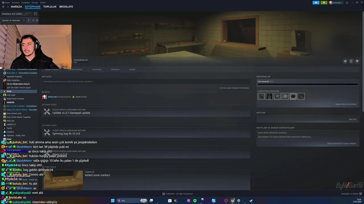Go to MAĞAZA tab
Viewport: 364px width, 204px height.
tap(16, 7)
